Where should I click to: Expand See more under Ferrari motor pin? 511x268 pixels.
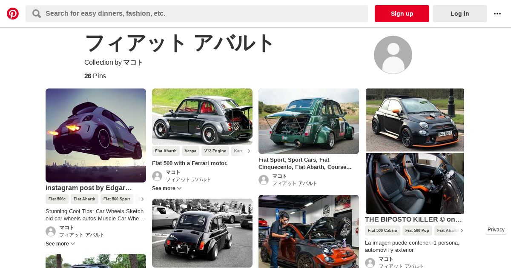tap(167, 188)
